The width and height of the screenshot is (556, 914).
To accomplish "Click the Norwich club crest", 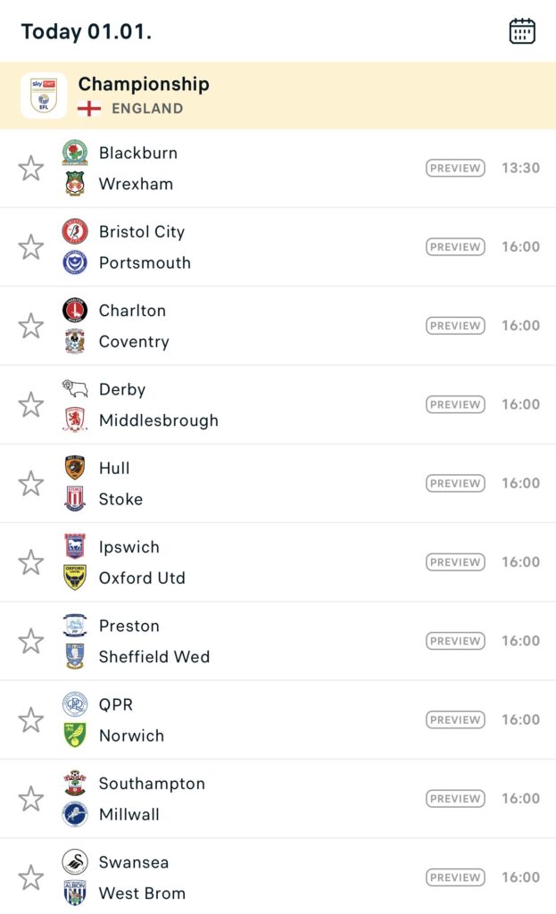I will point(75,735).
